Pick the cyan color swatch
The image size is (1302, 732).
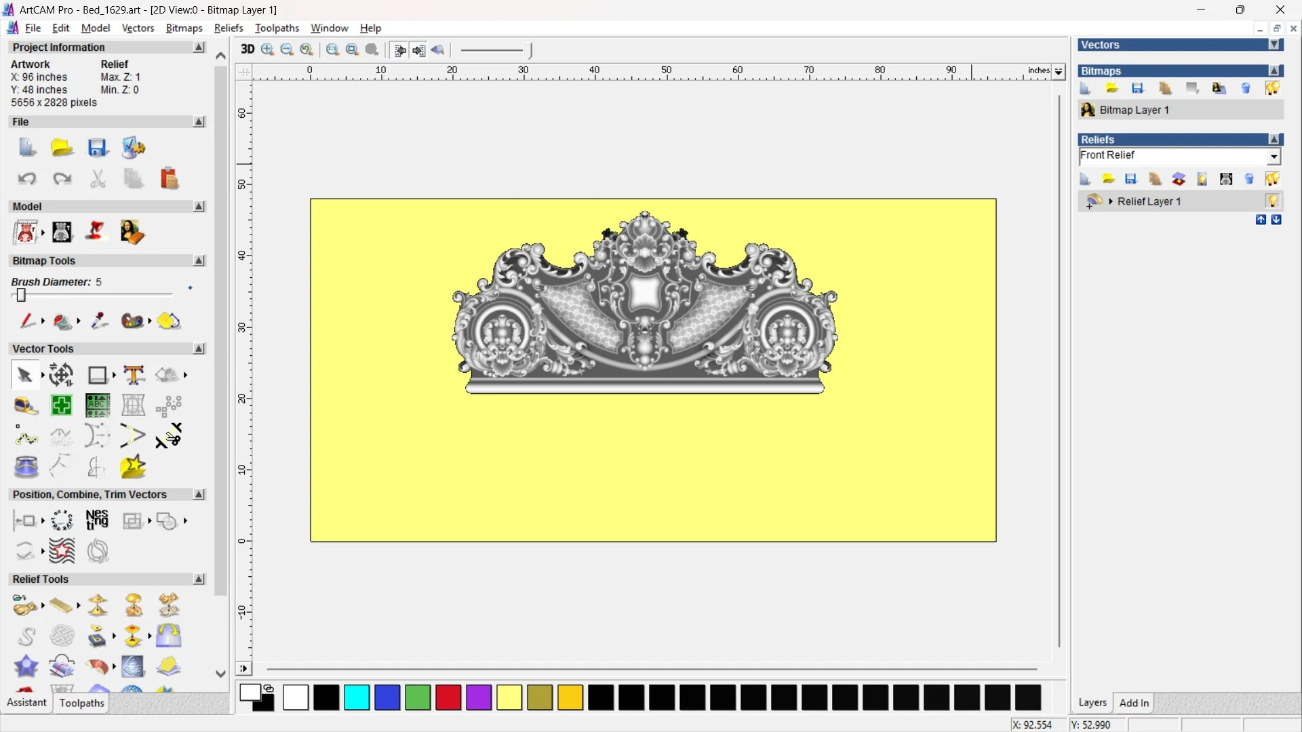click(x=357, y=697)
